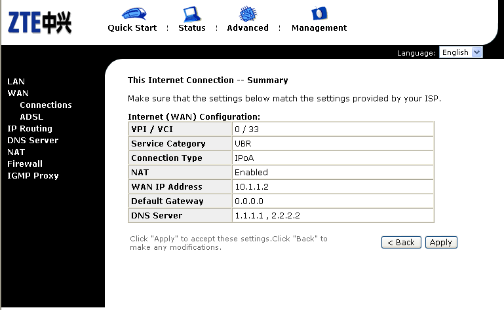Click the NAT row label in table
This screenshot has height=310, width=504.
click(x=140, y=172)
